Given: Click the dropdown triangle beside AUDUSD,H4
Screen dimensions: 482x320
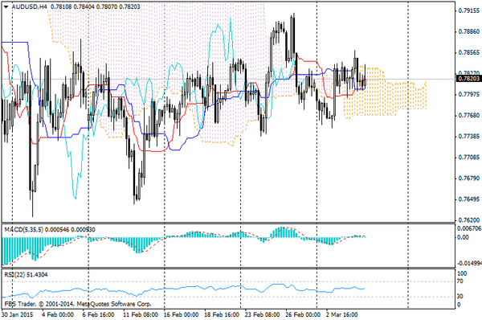Looking at the screenshot, I should 6,6.
